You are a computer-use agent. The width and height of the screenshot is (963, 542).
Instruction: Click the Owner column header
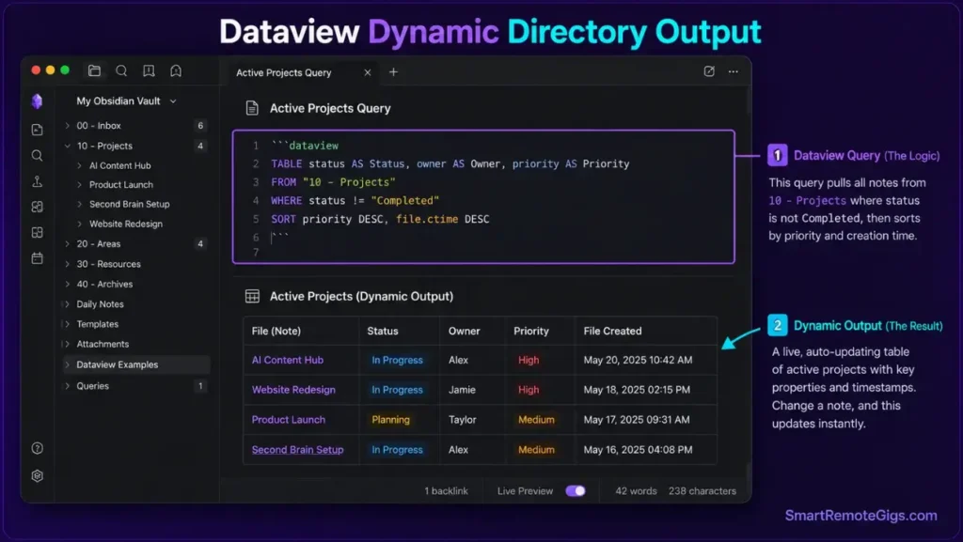(464, 331)
